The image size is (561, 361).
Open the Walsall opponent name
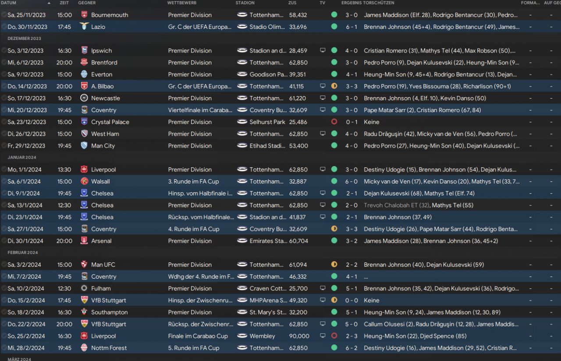[x=100, y=181]
